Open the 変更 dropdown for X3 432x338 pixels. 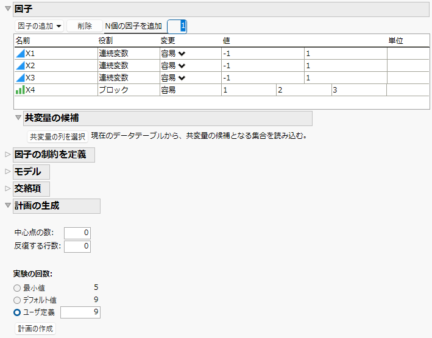(182, 78)
